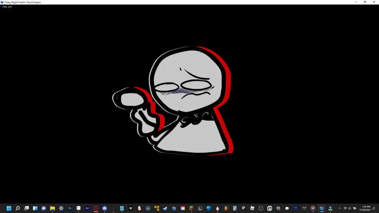The image size is (379, 213).
Task: Open the yellow hexagon app icon
Action: click(x=148, y=208)
